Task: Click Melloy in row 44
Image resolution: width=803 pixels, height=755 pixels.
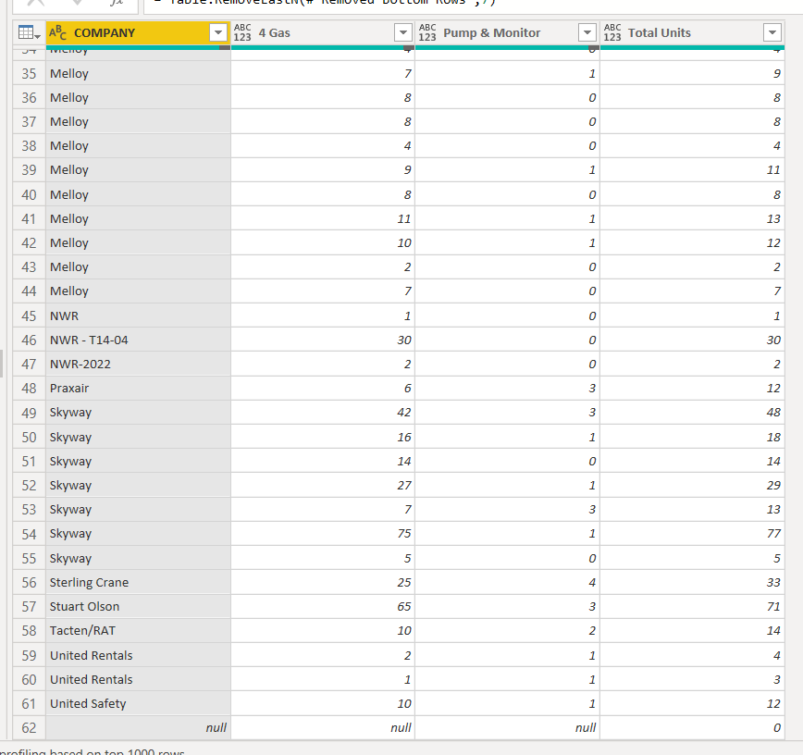Action: coord(138,291)
